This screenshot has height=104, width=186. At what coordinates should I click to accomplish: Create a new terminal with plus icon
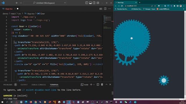pyautogui.click(x=91, y=85)
